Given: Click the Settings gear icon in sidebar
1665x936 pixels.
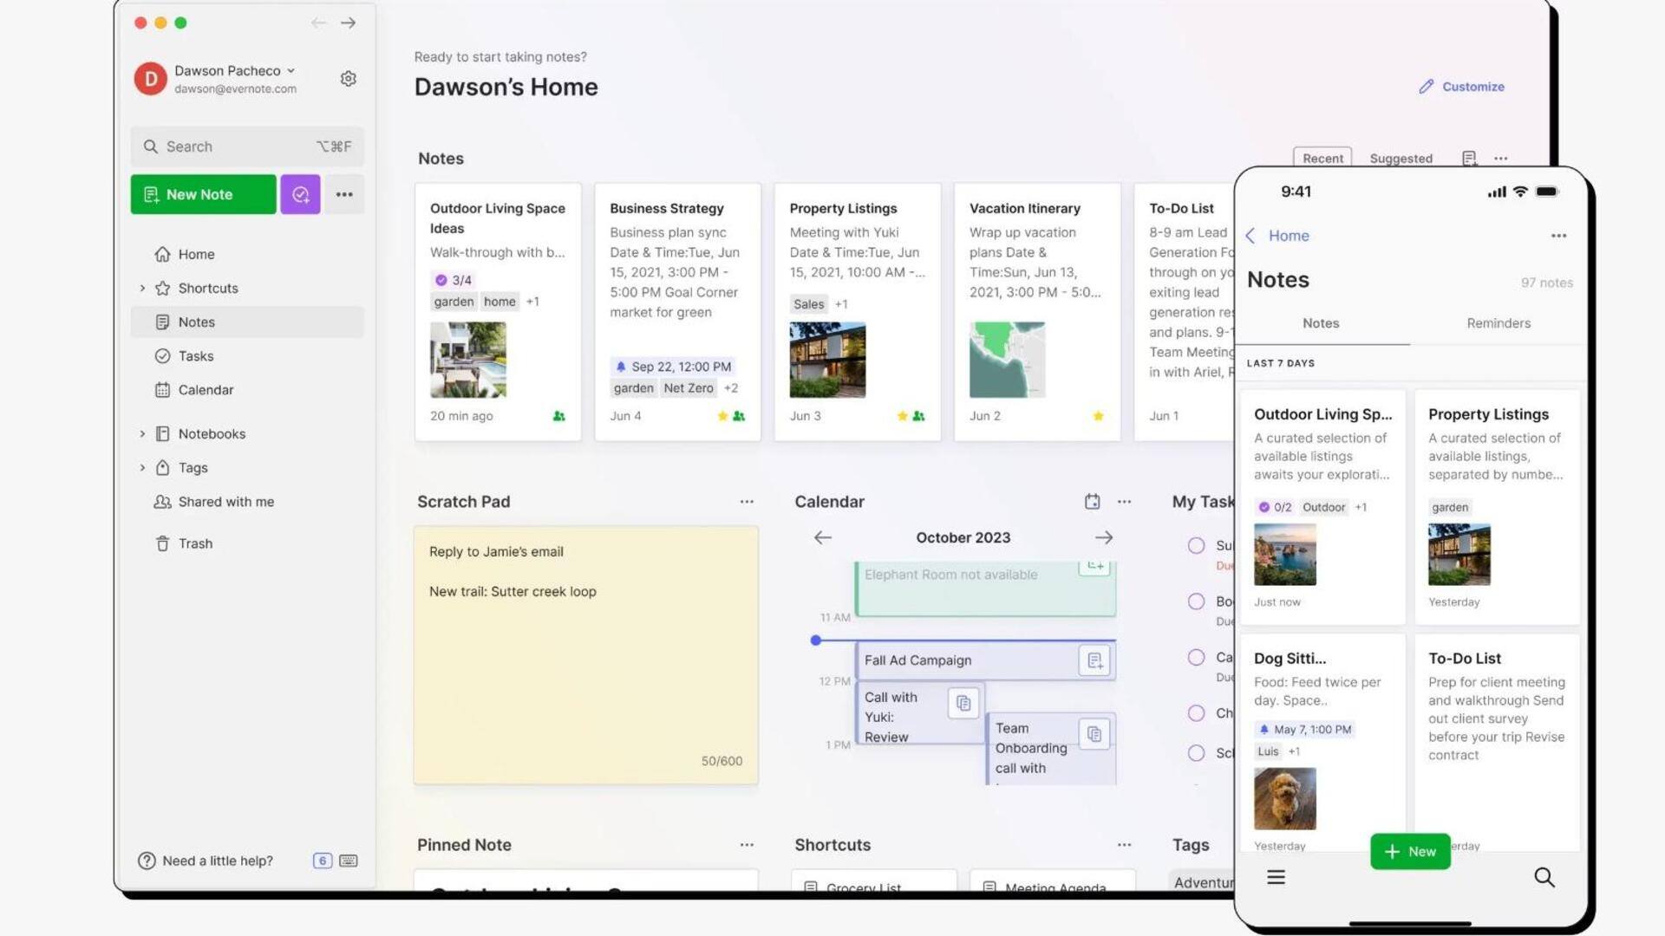Looking at the screenshot, I should pyautogui.click(x=348, y=78).
